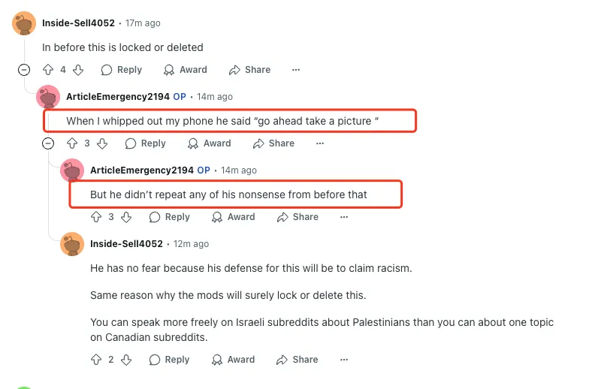Upvote the 'didn't repeat any of his nonsense' comment

tap(96, 217)
